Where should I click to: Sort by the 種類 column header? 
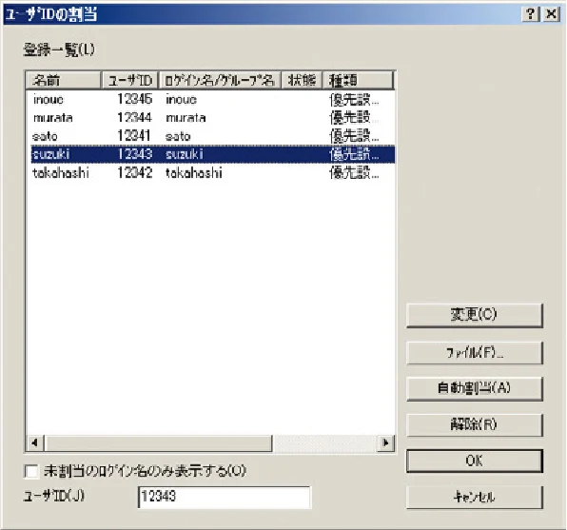[358, 80]
